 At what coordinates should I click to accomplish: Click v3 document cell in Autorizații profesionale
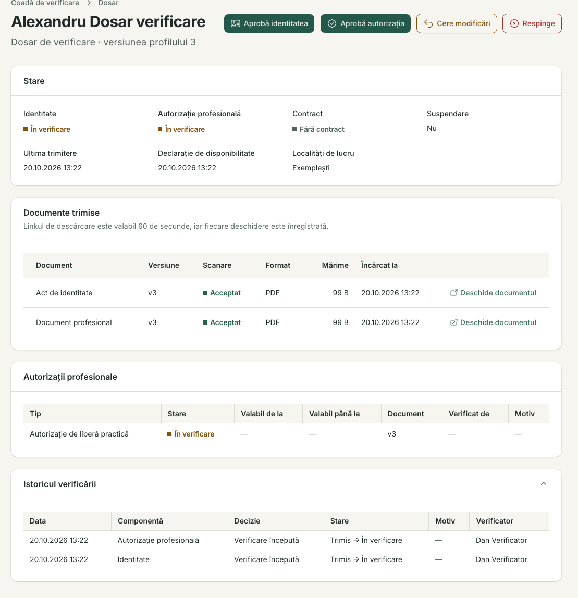point(392,434)
